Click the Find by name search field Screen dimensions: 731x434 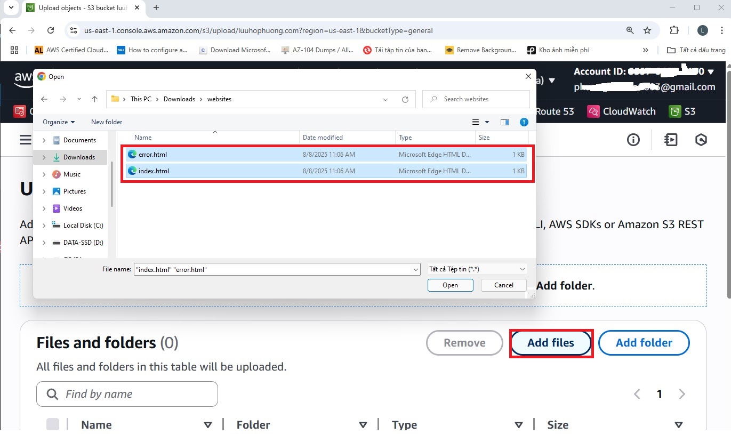(x=127, y=394)
